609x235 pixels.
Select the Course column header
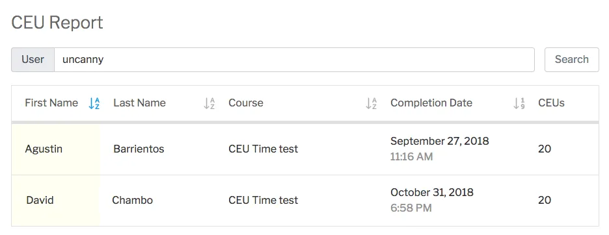click(246, 103)
